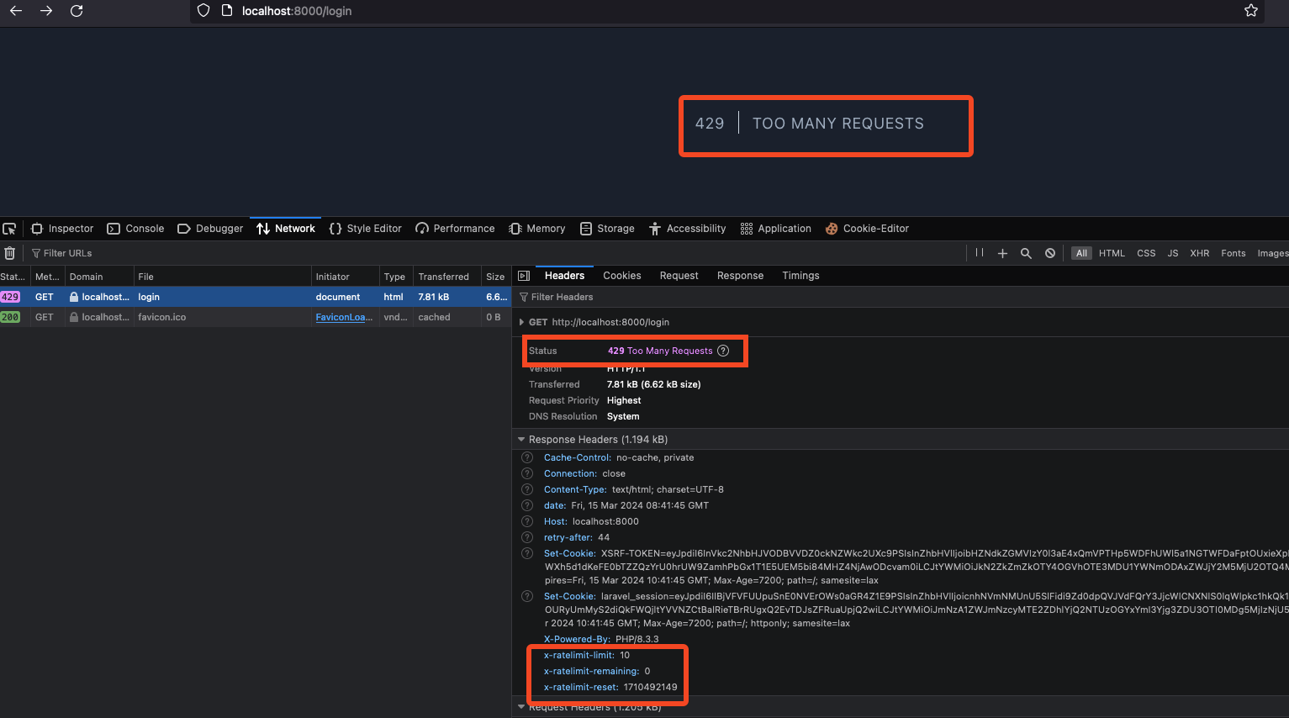The width and height of the screenshot is (1289, 718).
Task: Bookmark this page with the star icon
Action: tap(1251, 11)
